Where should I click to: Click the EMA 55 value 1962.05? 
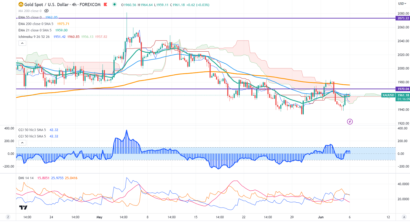click(52, 17)
